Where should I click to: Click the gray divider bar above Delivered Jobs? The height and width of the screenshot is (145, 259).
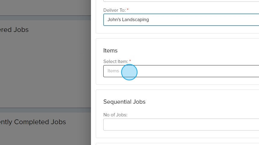tap(45, 17)
